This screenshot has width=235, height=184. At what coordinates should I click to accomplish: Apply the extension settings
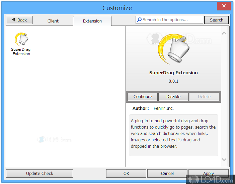209,174
